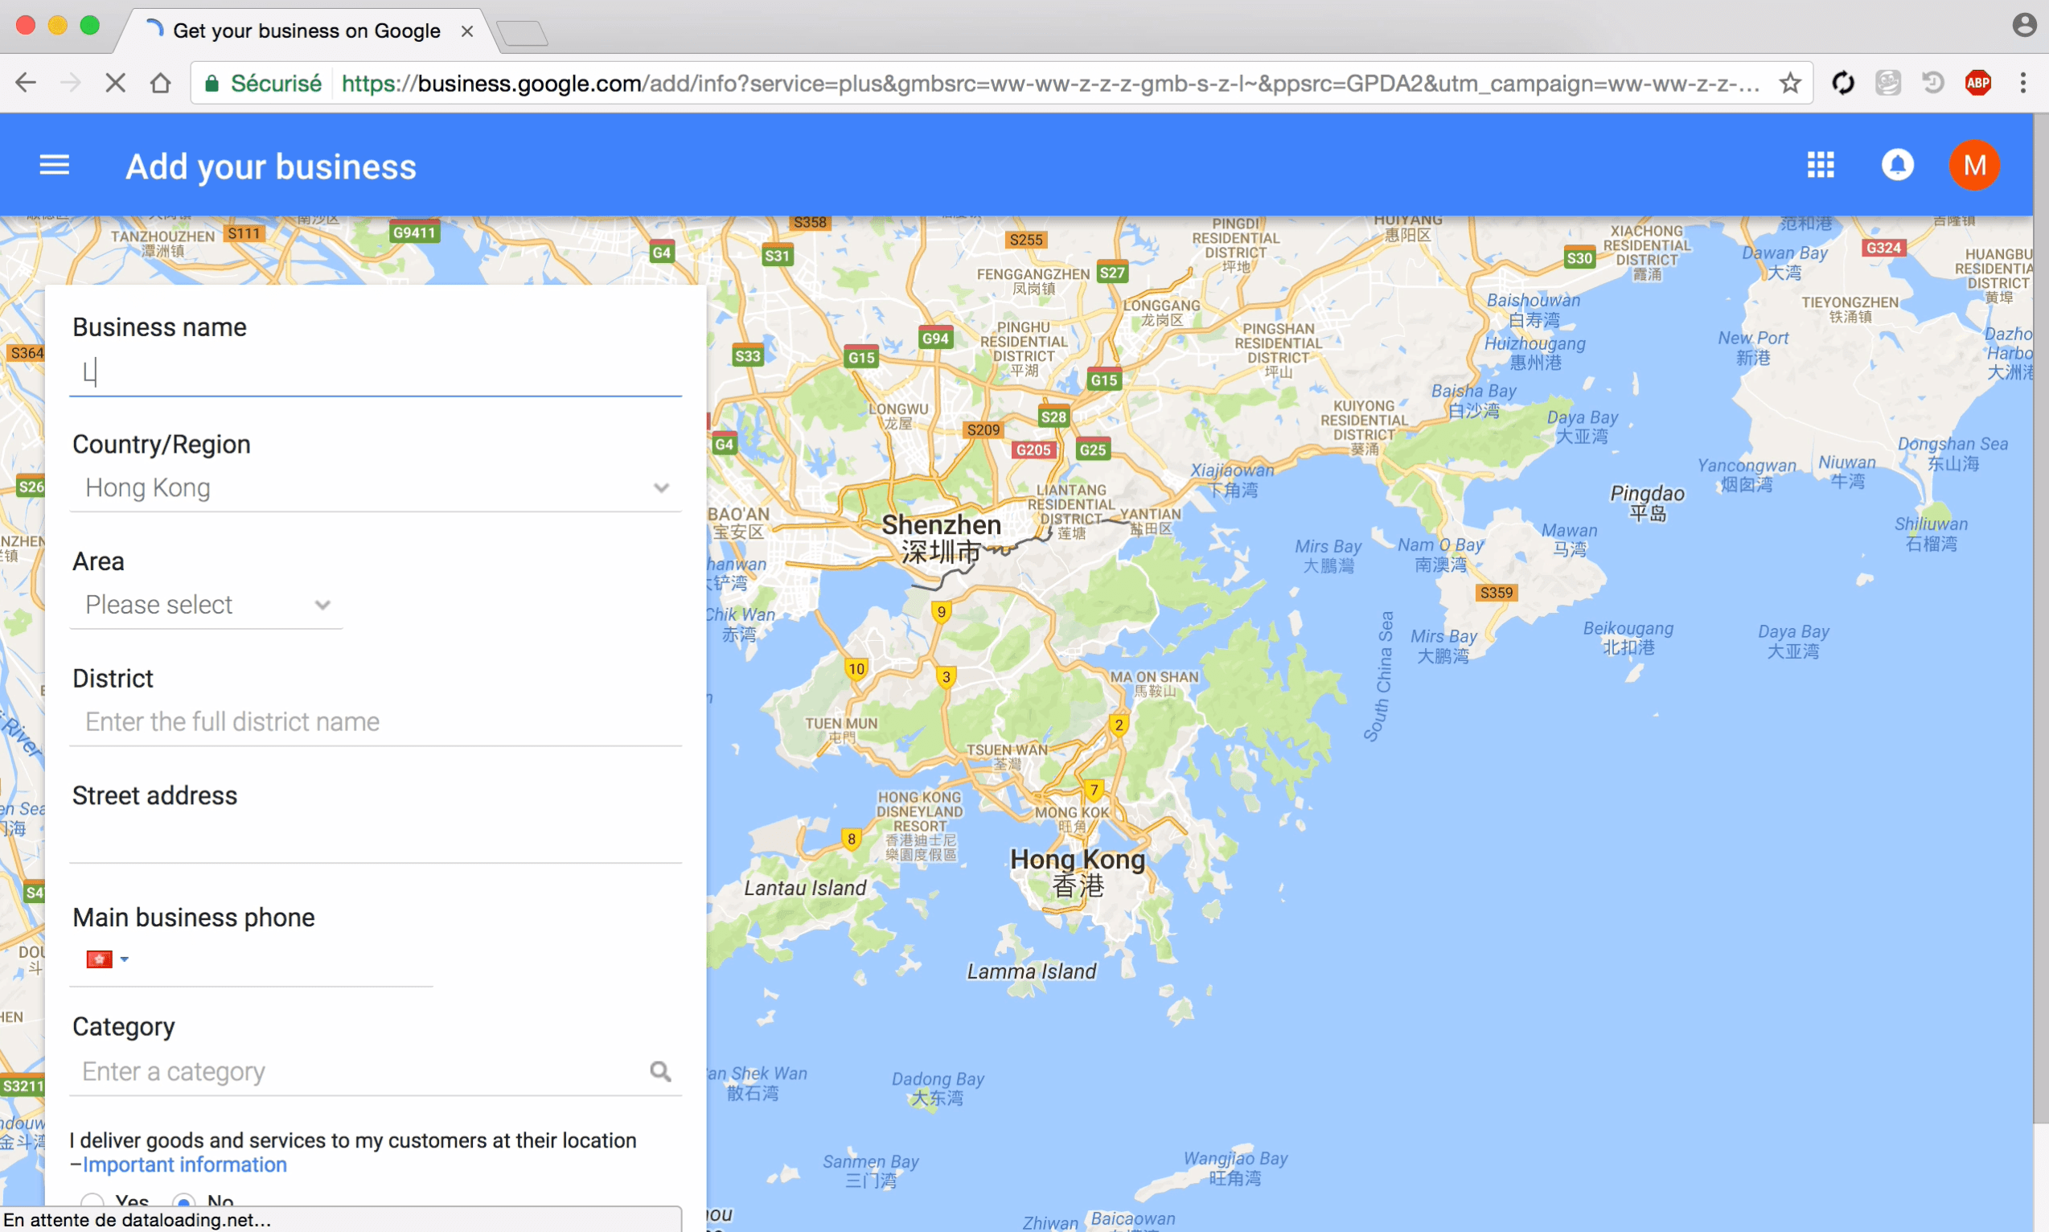This screenshot has height=1232, width=2049.
Task: Click Lantau Island on the map
Action: tap(804, 888)
